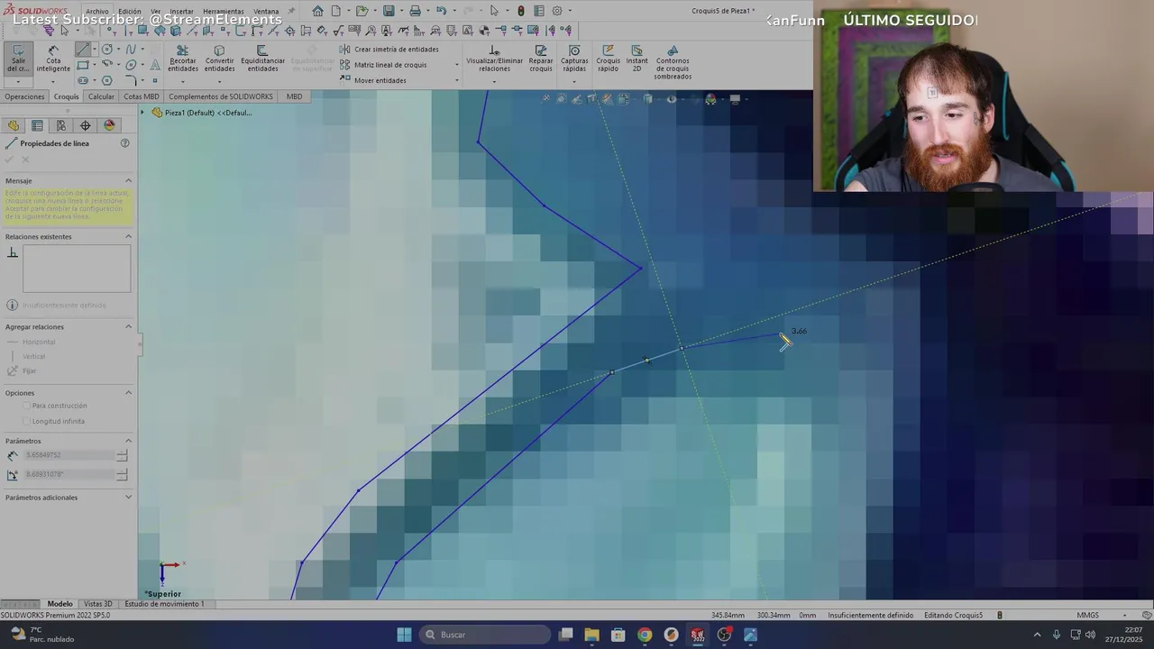Open the ConfigurationManager tab icon
The height and width of the screenshot is (649, 1154).
point(61,125)
